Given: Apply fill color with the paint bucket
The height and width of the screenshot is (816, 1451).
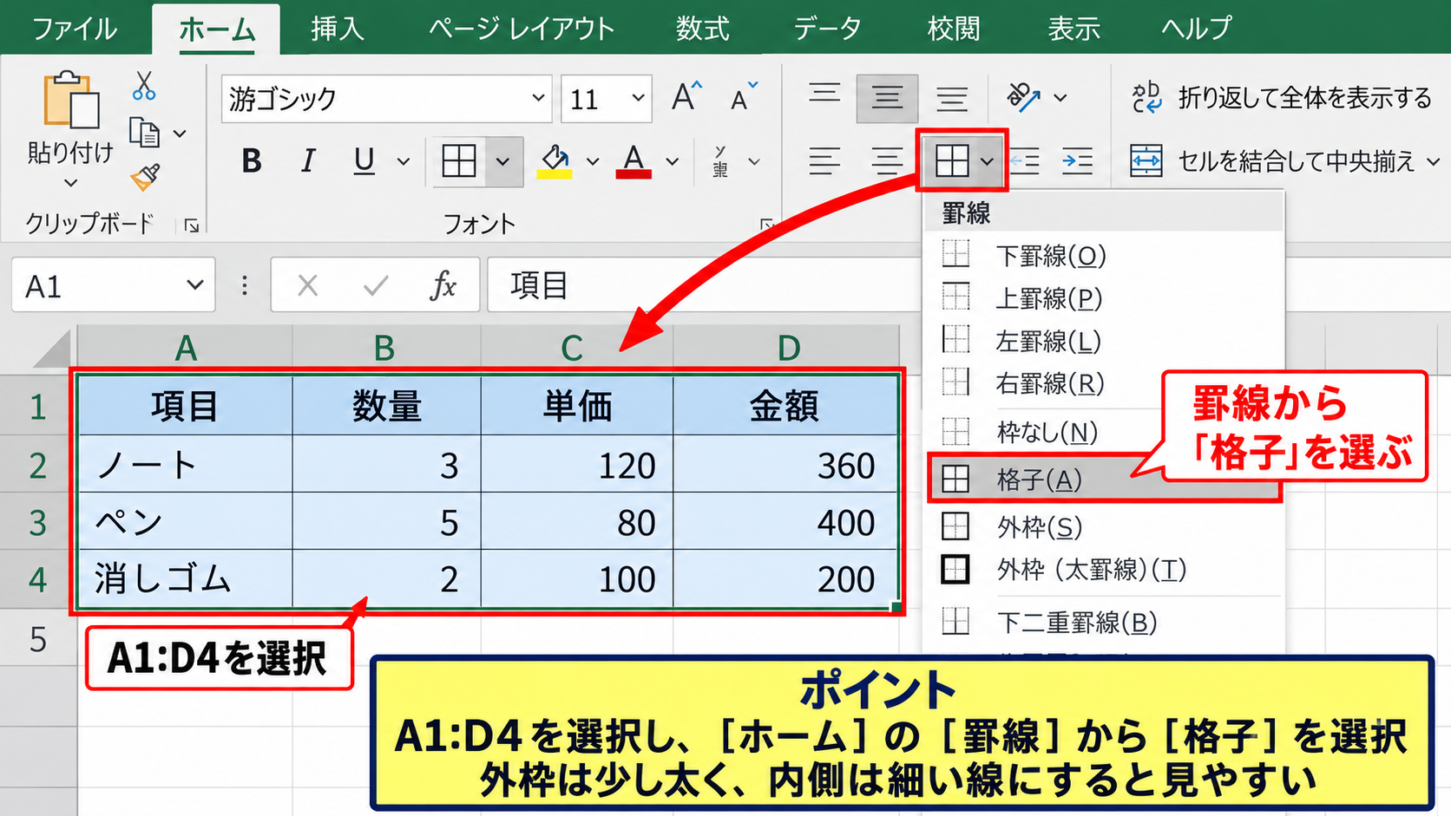Looking at the screenshot, I should point(555,160).
